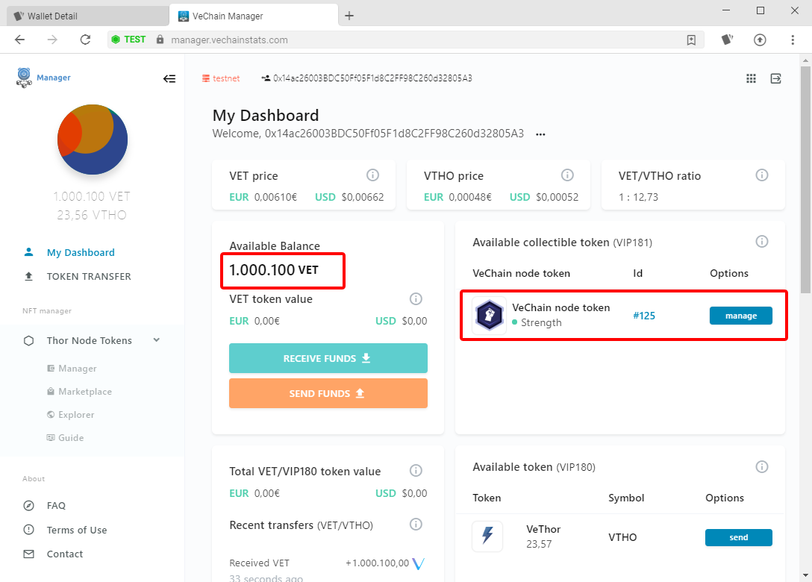Click the logout icon at top right
Image resolution: width=812 pixels, height=582 pixels.
pyautogui.click(x=775, y=78)
